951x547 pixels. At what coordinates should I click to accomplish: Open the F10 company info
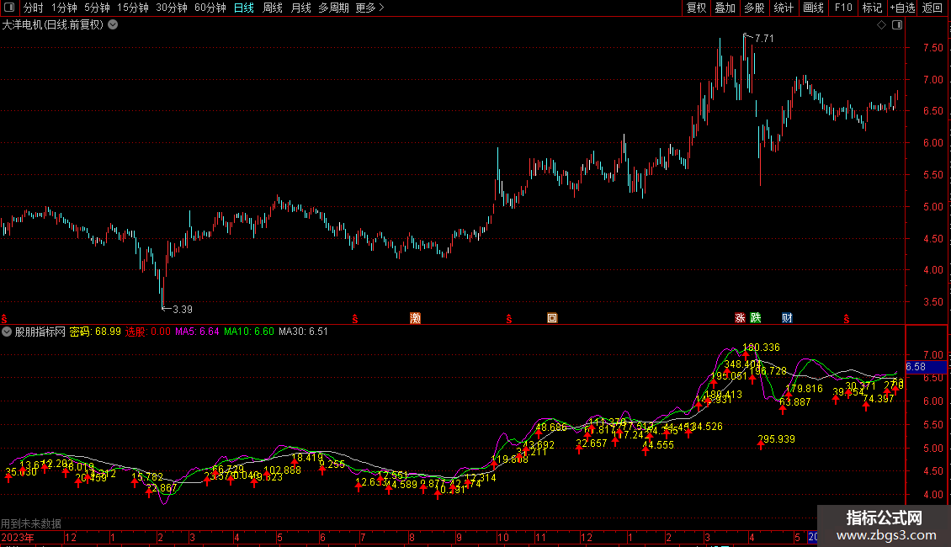coord(843,8)
